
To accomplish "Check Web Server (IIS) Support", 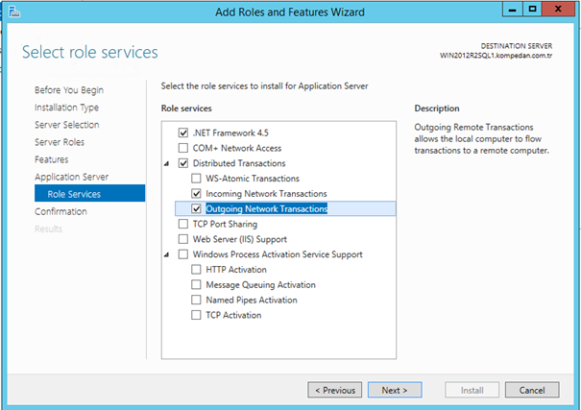I will pos(183,239).
